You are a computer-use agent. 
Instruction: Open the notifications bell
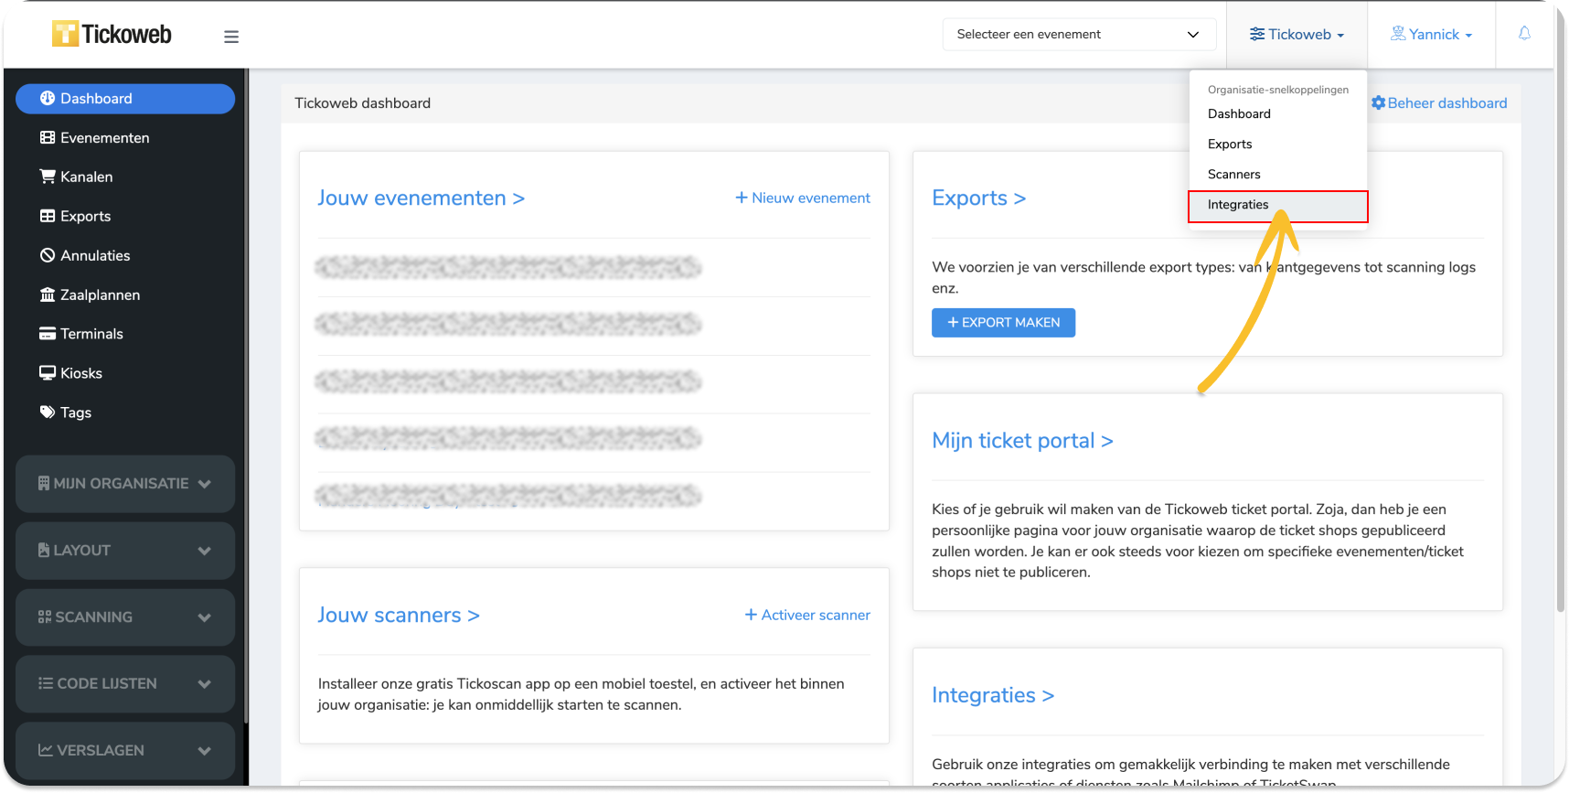point(1524,34)
